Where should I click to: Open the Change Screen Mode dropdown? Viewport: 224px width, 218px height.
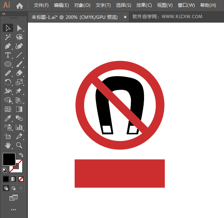pyautogui.click(x=14, y=198)
